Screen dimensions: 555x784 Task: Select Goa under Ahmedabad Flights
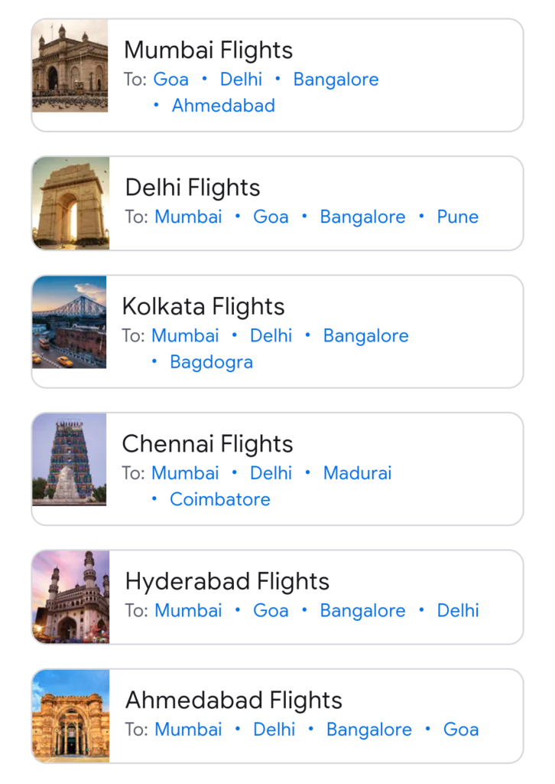[461, 730]
